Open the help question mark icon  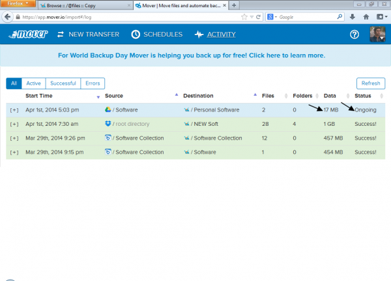coord(355,35)
